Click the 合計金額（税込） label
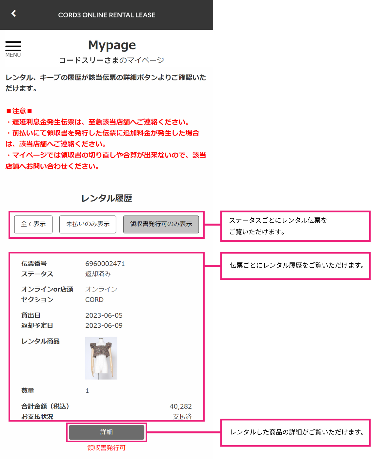This screenshot has width=384, height=459. (45, 406)
